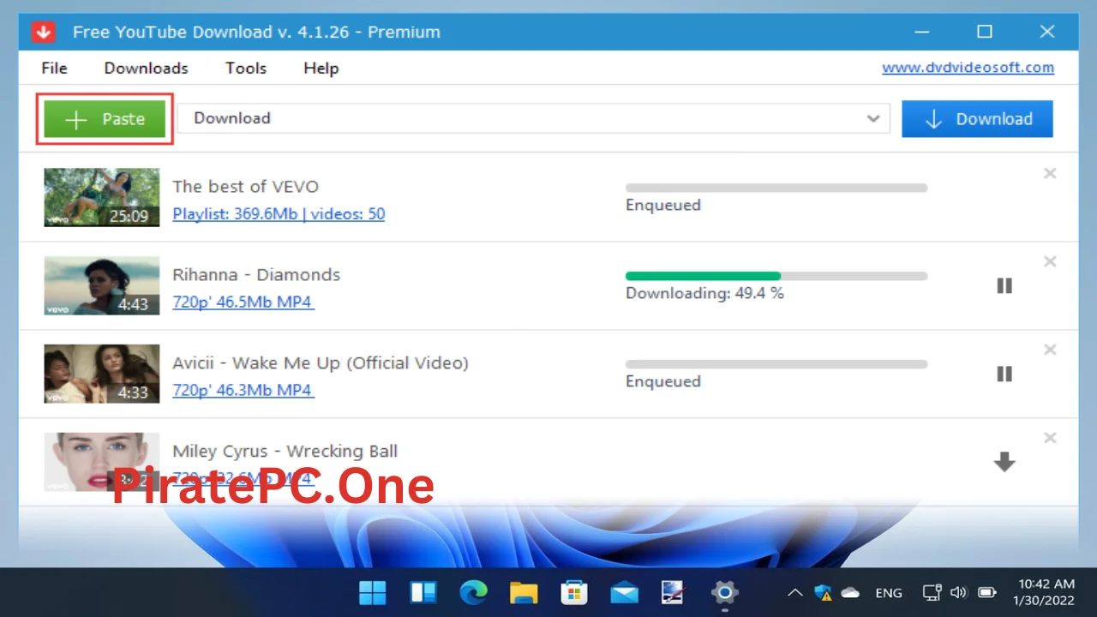Open the Download format dropdown
Screen dimensions: 1097x617
pos(534,118)
